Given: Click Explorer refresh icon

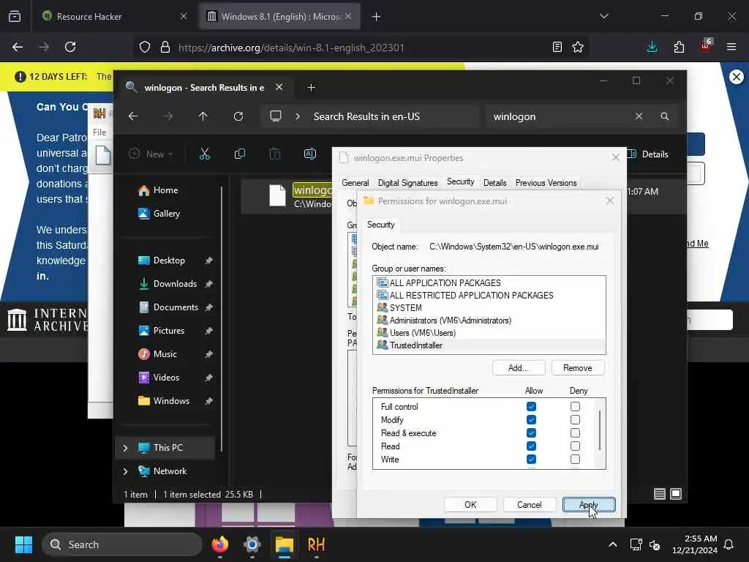Looking at the screenshot, I should pos(238,116).
